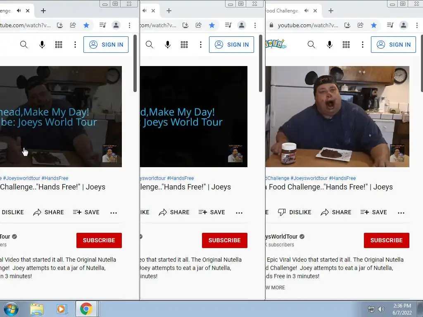The image size is (423, 317).
Task: Open Windows Start button
Action: 11,309
